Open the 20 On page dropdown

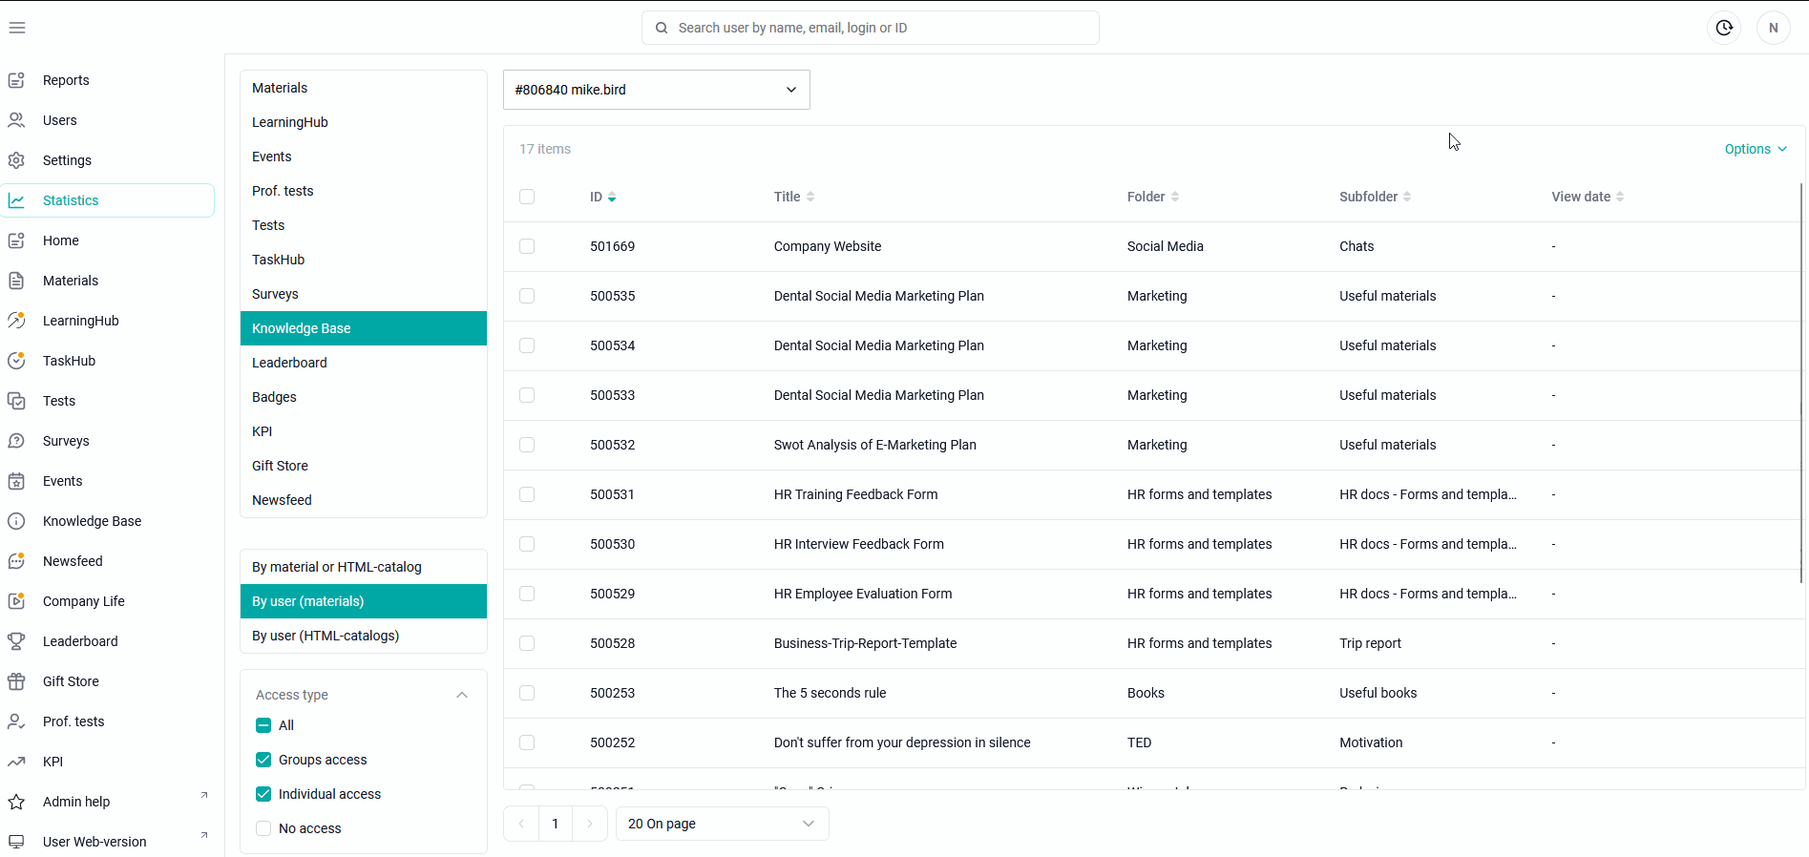coord(723,824)
